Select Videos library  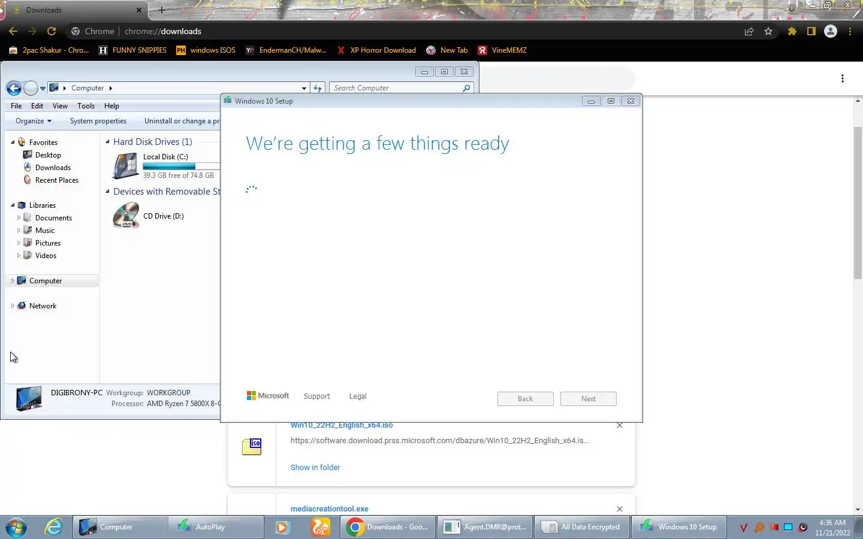(x=46, y=256)
